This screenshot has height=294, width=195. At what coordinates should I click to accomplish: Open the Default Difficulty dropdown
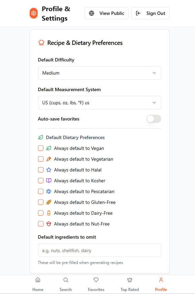click(100, 73)
